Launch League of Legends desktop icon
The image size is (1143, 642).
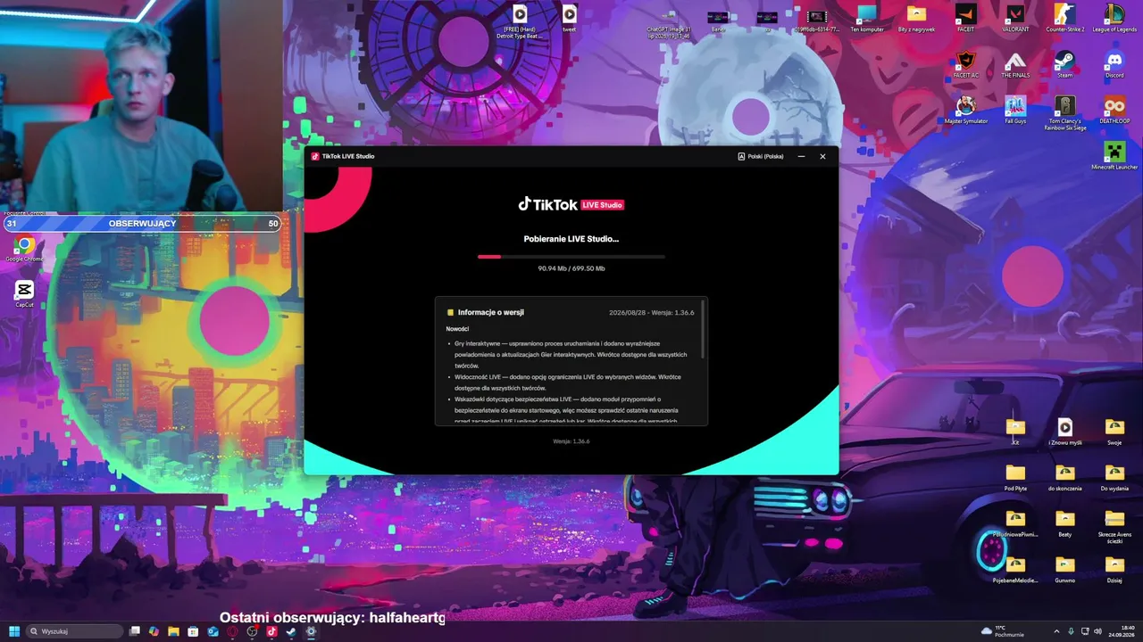pos(1114,19)
